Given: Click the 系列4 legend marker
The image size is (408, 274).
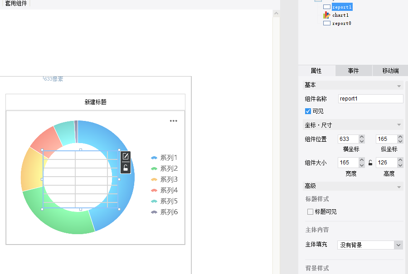Looking at the screenshot, I should (154, 190).
